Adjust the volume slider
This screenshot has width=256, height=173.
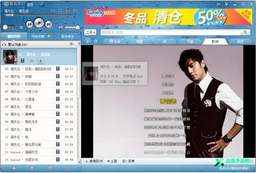click(72, 27)
